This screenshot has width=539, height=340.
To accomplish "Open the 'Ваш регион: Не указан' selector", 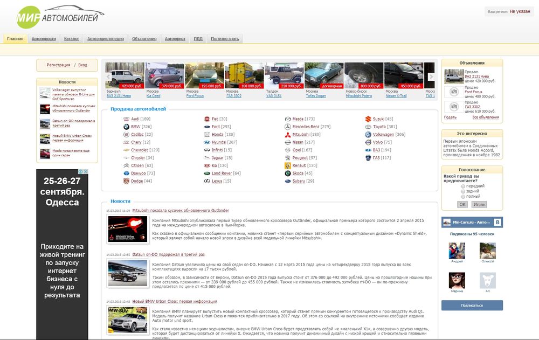I will [x=509, y=11].
